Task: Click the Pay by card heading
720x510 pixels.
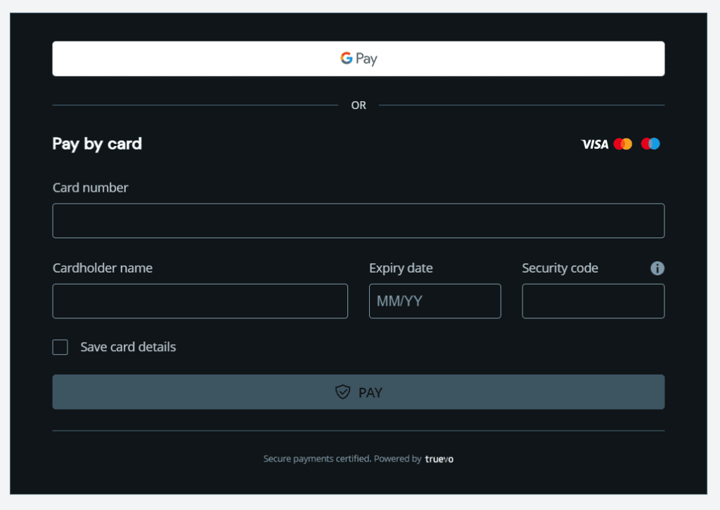Action: (x=96, y=144)
